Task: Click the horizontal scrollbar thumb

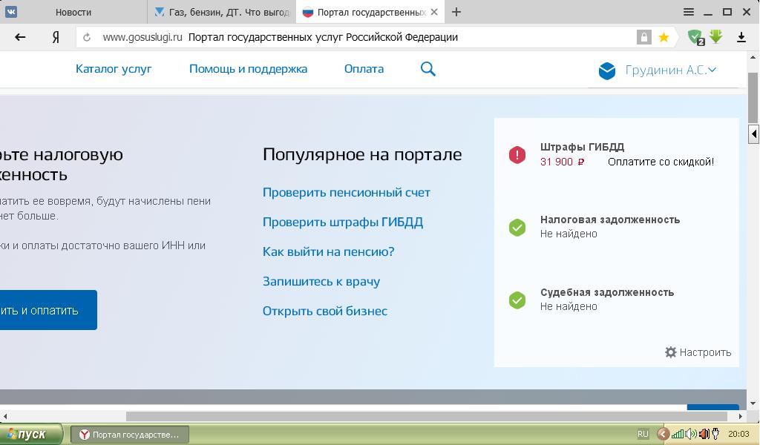Action: [x=426, y=416]
